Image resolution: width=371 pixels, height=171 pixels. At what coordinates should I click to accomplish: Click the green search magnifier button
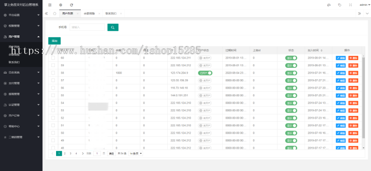click(x=113, y=28)
